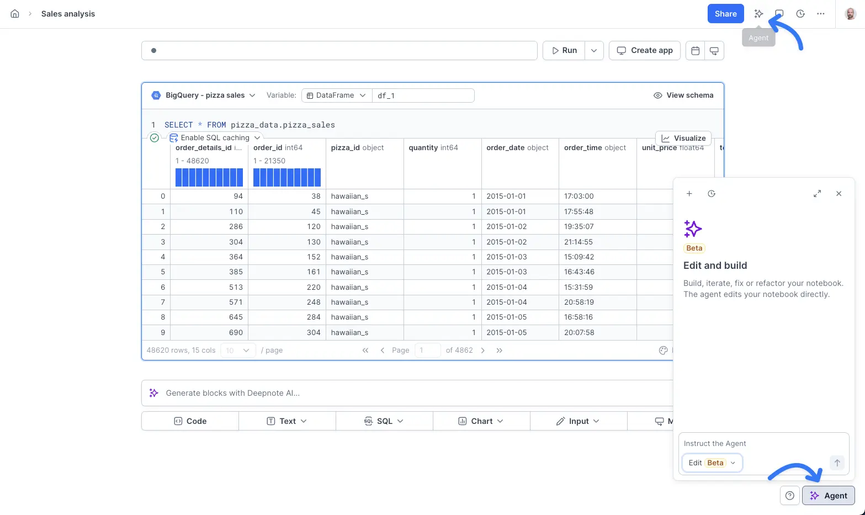The image size is (865, 515).
Task: Open the table color palette icon
Action: coord(664,351)
